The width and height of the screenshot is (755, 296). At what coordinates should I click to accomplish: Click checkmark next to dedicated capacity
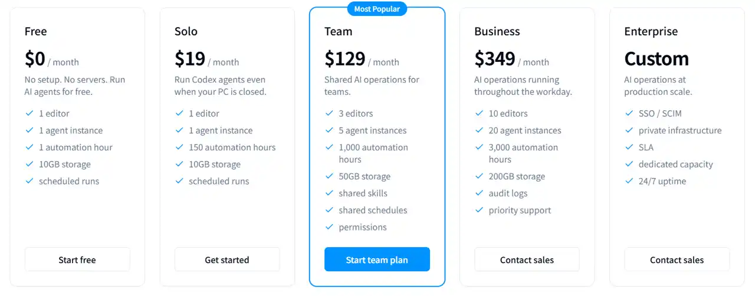coord(629,165)
